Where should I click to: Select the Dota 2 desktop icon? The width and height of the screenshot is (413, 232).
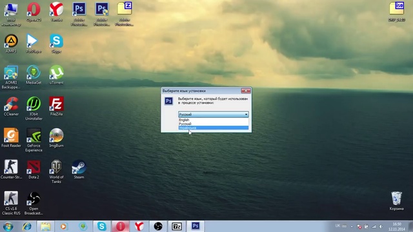(34, 169)
